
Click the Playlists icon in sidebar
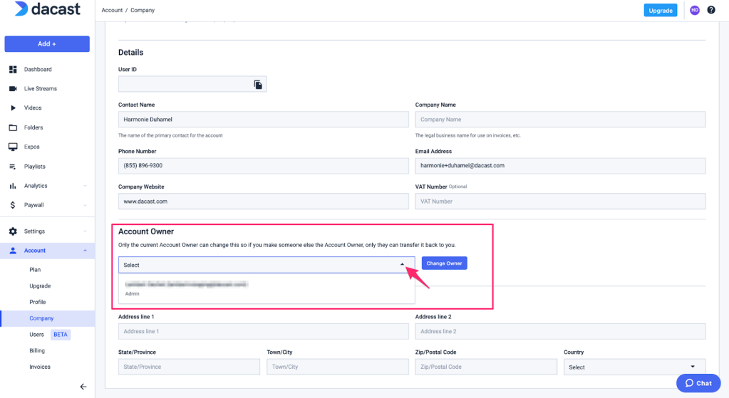pos(13,167)
